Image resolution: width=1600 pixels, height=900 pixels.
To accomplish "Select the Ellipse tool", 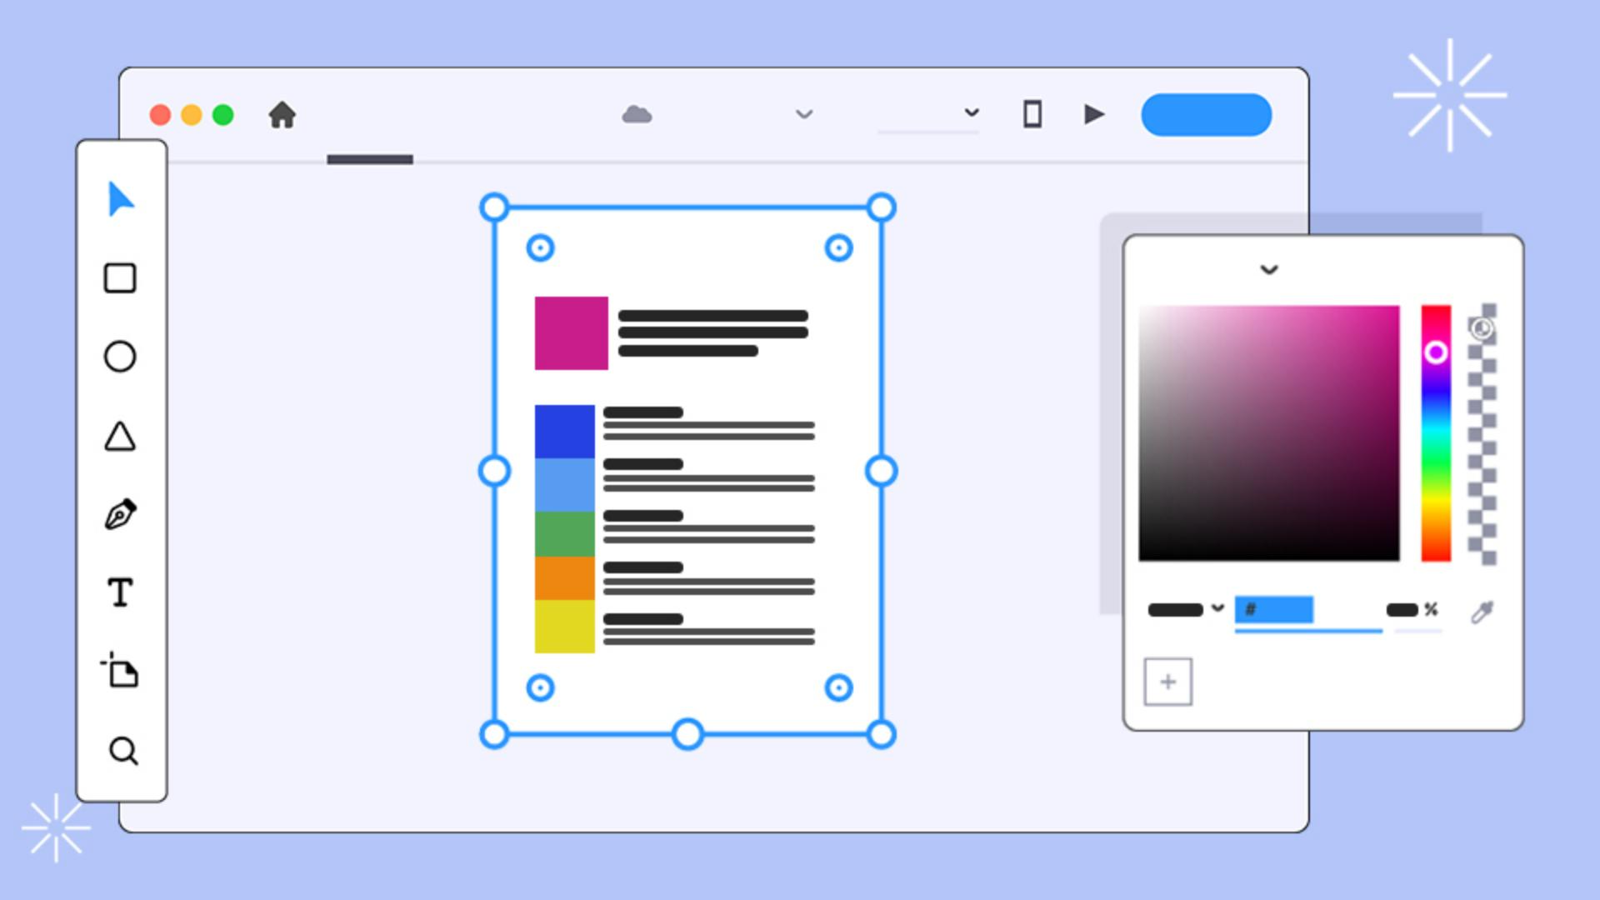I will click(x=120, y=357).
